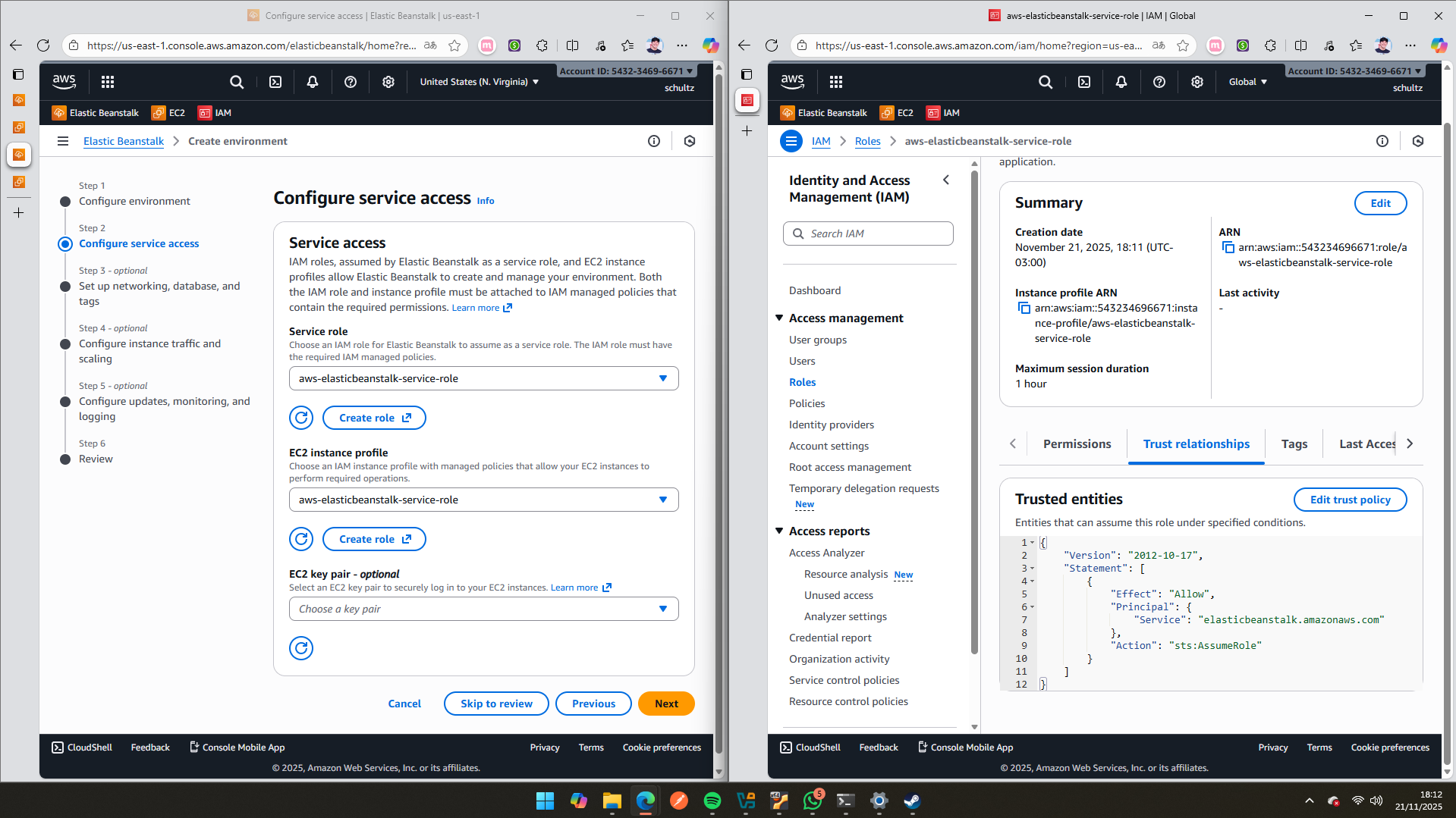Image resolution: width=1456 pixels, height=818 pixels.
Task: Click AWS logo in IAM window
Action: click(792, 82)
